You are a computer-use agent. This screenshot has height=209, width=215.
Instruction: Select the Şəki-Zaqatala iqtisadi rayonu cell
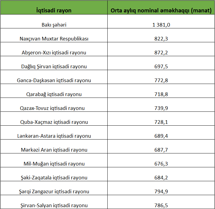[x=54, y=178]
